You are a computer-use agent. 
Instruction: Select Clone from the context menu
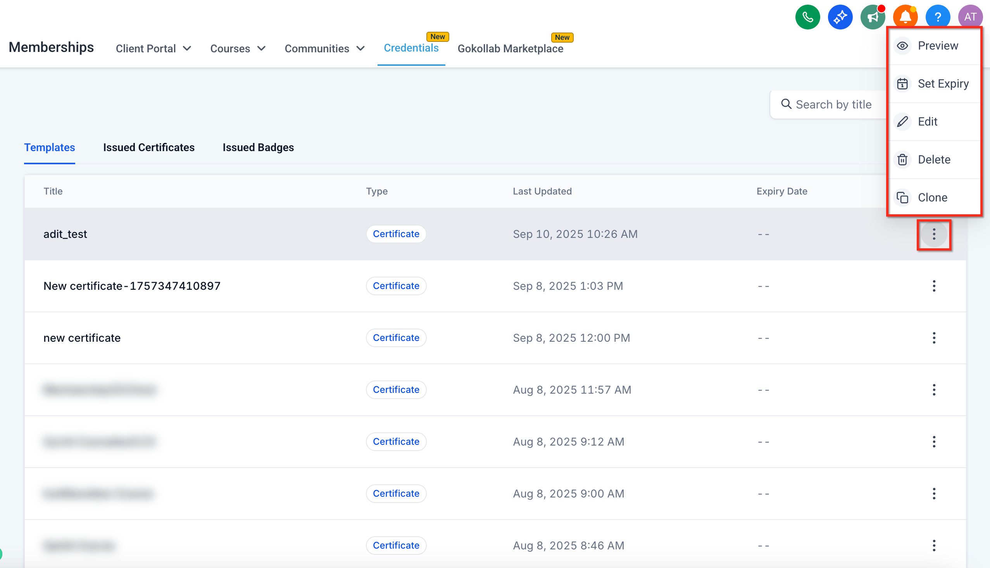[x=932, y=197]
